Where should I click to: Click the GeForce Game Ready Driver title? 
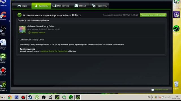41,26
